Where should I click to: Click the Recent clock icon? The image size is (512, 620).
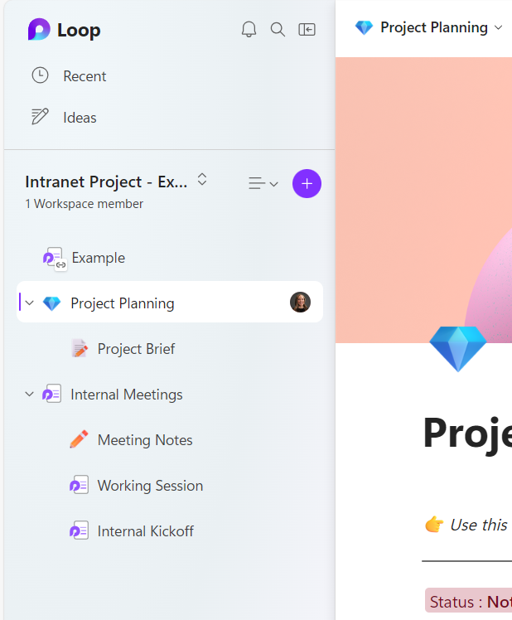[x=40, y=75]
